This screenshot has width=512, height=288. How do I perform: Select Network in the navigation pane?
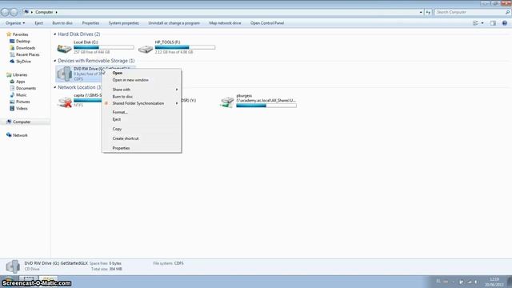(x=20, y=135)
